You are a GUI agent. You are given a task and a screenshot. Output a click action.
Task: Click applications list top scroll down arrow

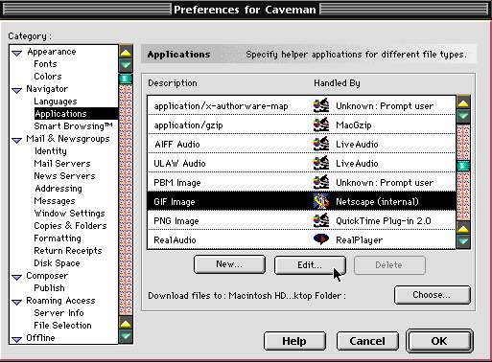click(463, 116)
